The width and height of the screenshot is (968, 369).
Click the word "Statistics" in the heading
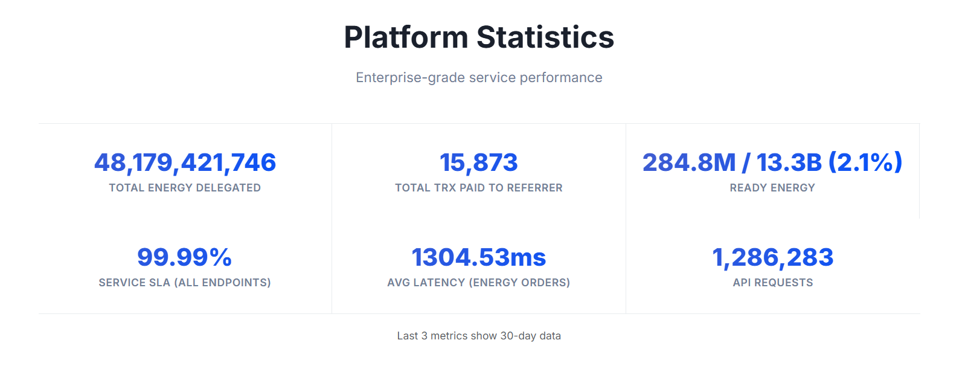click(x=545, y=37)
